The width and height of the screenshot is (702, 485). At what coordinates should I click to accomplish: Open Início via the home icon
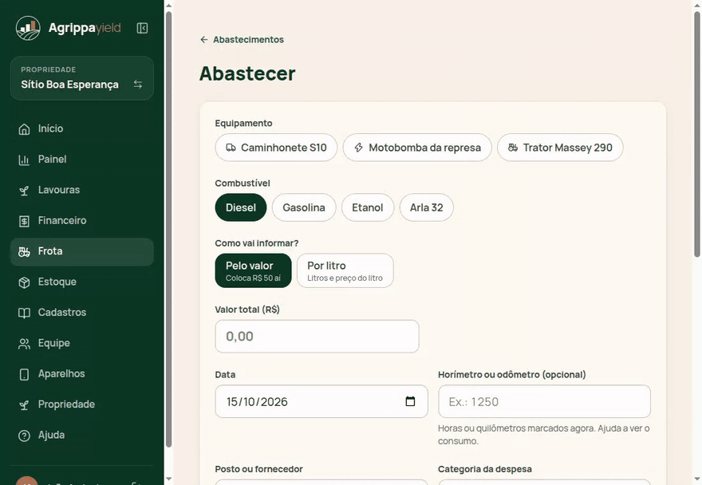coord(24,129)
